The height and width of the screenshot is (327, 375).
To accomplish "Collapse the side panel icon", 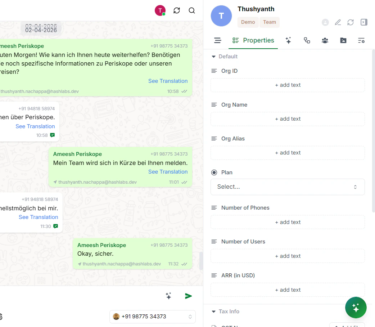I will point(364,22).
